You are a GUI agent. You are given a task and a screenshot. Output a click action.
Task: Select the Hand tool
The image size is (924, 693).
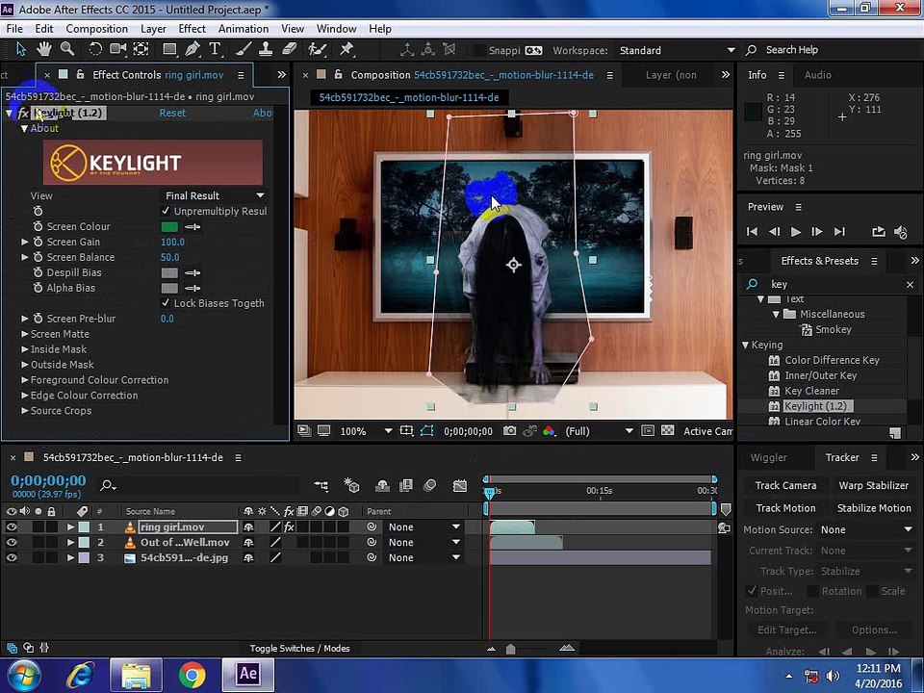tap(44, 49)
